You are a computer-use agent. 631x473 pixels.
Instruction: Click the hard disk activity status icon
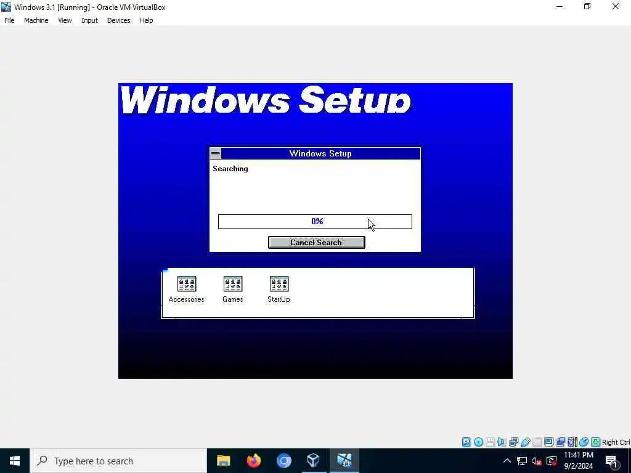466,442
